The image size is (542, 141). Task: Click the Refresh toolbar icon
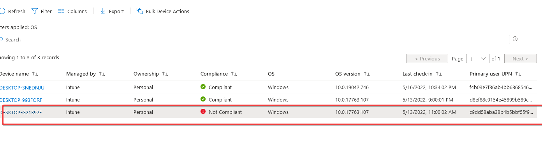pos(2,11)
